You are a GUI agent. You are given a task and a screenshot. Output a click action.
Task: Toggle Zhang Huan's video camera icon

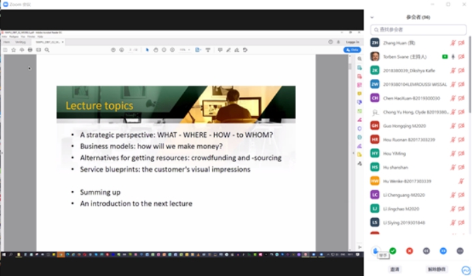tap(462, 42)
